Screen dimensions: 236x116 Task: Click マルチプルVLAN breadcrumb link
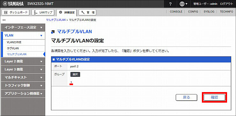point(56,20)
